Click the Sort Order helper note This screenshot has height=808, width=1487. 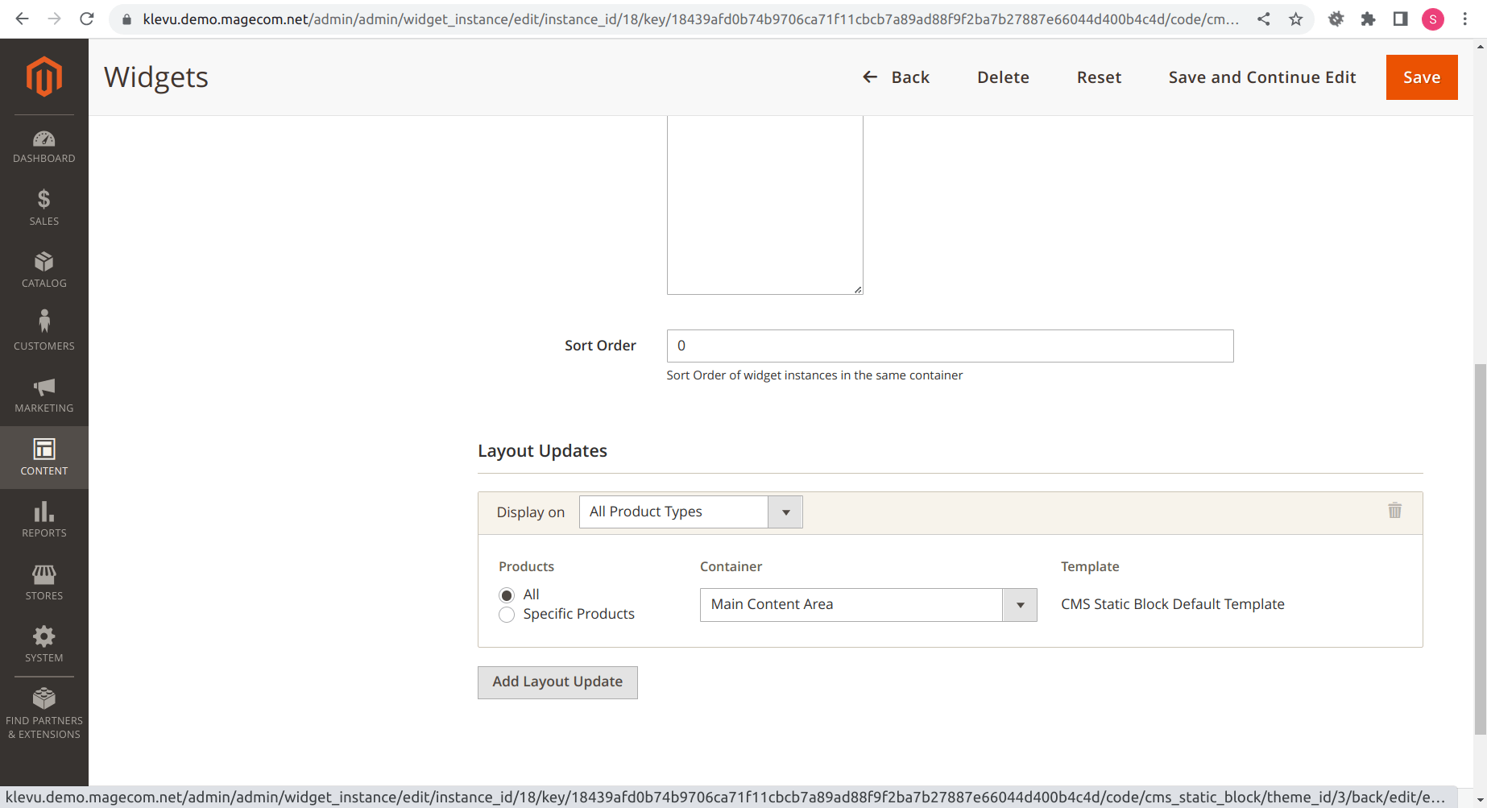pyautogui.click(x=814, y=375)
